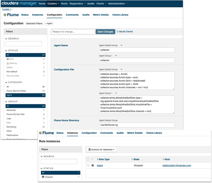Open Charts Library tab in Configuration window
212x183 pixels.
tap(120, 15)
